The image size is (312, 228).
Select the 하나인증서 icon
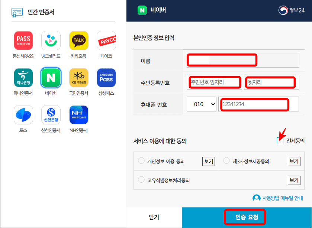pyautogui.click(x=23, y=78)
